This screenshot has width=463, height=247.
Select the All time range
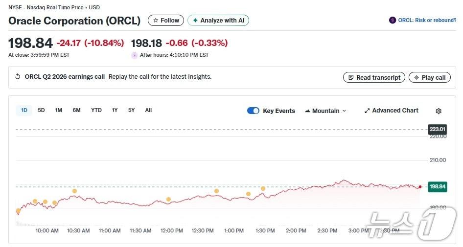click(148, 110)
